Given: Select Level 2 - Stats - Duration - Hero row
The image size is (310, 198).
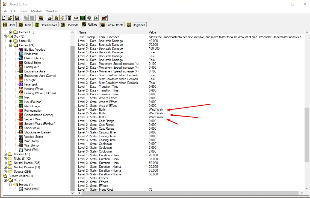Looking at the screenshot, I should [191, 159].
